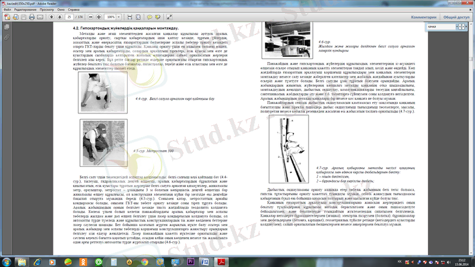Image resolution: width=475 pixels, height=267 pixels.
Task: Close the menu bar document X button
Action: pos(471,9)
